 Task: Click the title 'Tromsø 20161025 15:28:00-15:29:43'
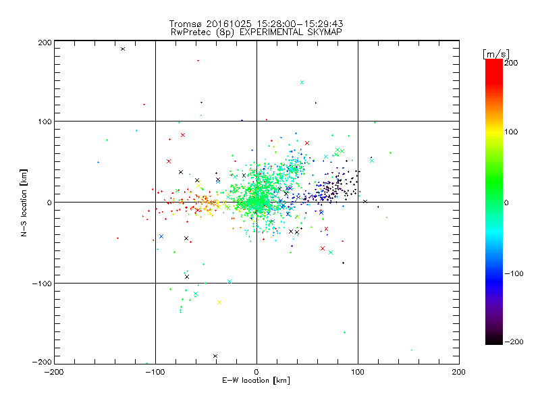coord(256,24)
